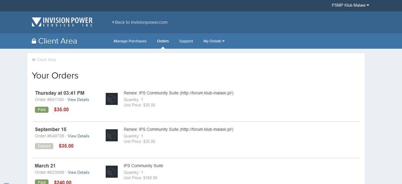View Details of order #661106
The height and width of the screenshot is (184, 402).
point(78,100)
